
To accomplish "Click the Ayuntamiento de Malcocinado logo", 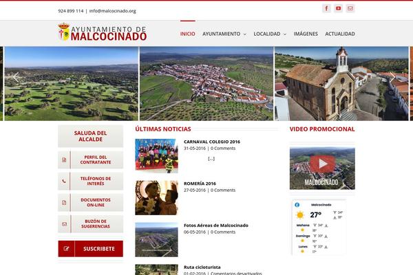I will point(102,32).
